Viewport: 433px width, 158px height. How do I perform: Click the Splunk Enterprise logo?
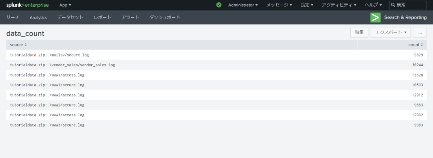28,5
